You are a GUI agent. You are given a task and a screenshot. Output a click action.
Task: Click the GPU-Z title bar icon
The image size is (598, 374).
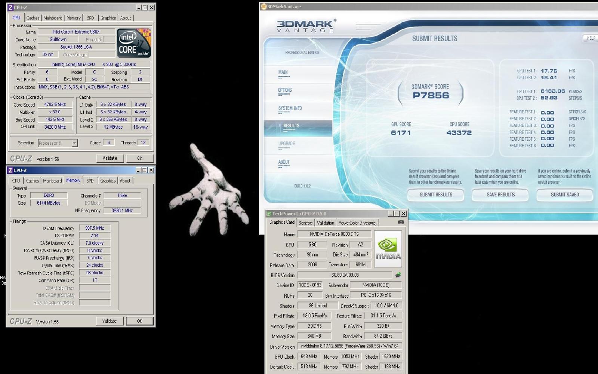coord(269,214)
